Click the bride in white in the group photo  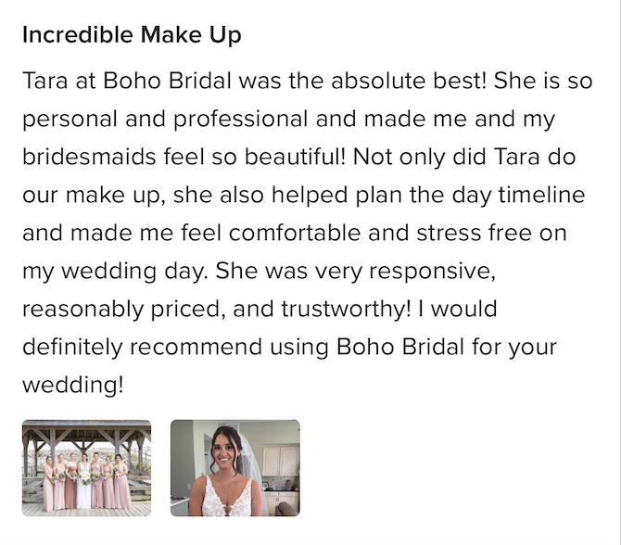pyautogui.click(x=83, y=481)
